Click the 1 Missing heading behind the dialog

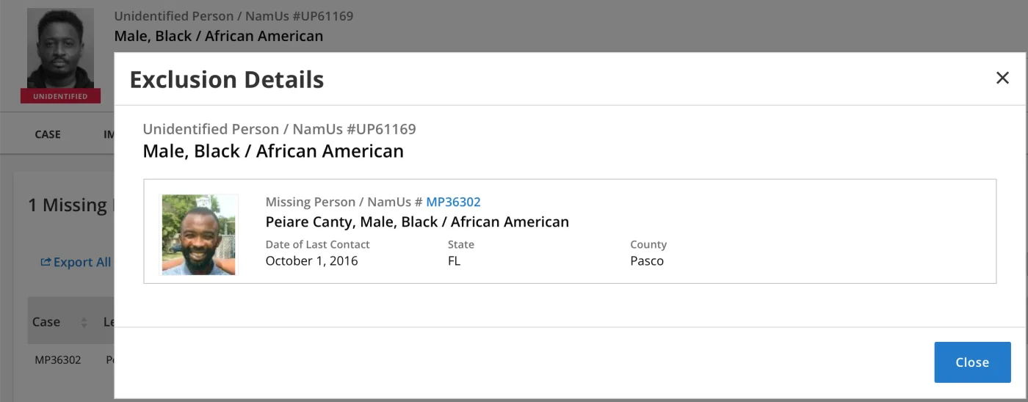(68, 205)
